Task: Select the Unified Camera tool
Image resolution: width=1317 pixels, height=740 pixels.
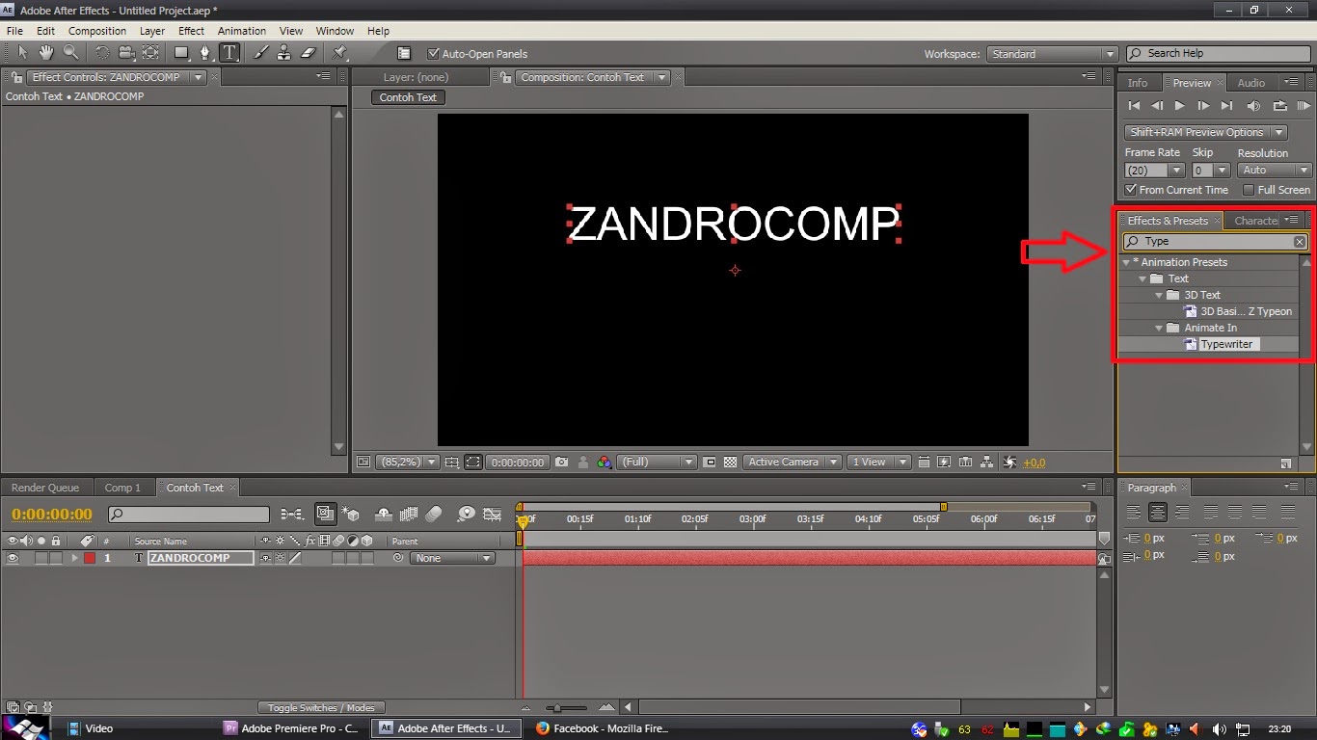Action: tap(126, 53)
